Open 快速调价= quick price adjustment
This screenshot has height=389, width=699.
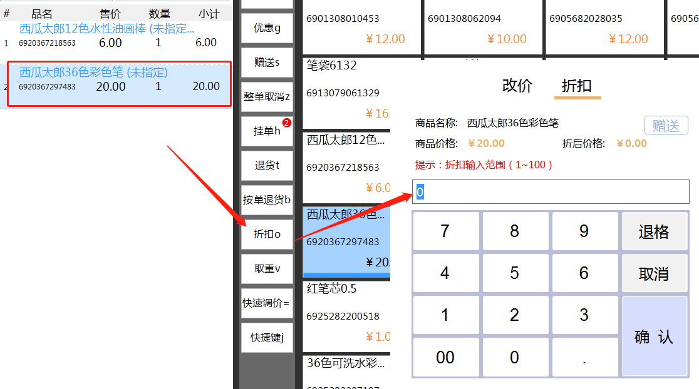(267, 303)
